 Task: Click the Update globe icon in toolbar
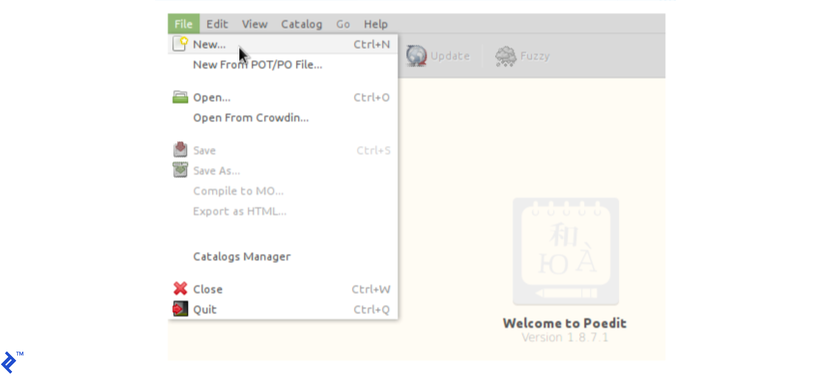click(x=416, y=56)
